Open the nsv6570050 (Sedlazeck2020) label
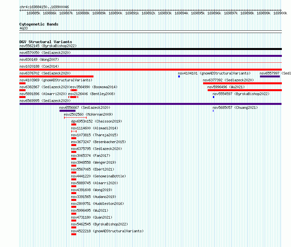291x247 pixels. [45, 53]
